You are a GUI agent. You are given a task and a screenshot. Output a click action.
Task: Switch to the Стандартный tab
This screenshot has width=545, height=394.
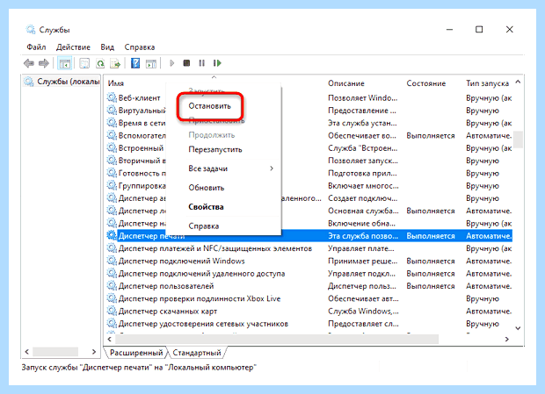tap(197, 353)
